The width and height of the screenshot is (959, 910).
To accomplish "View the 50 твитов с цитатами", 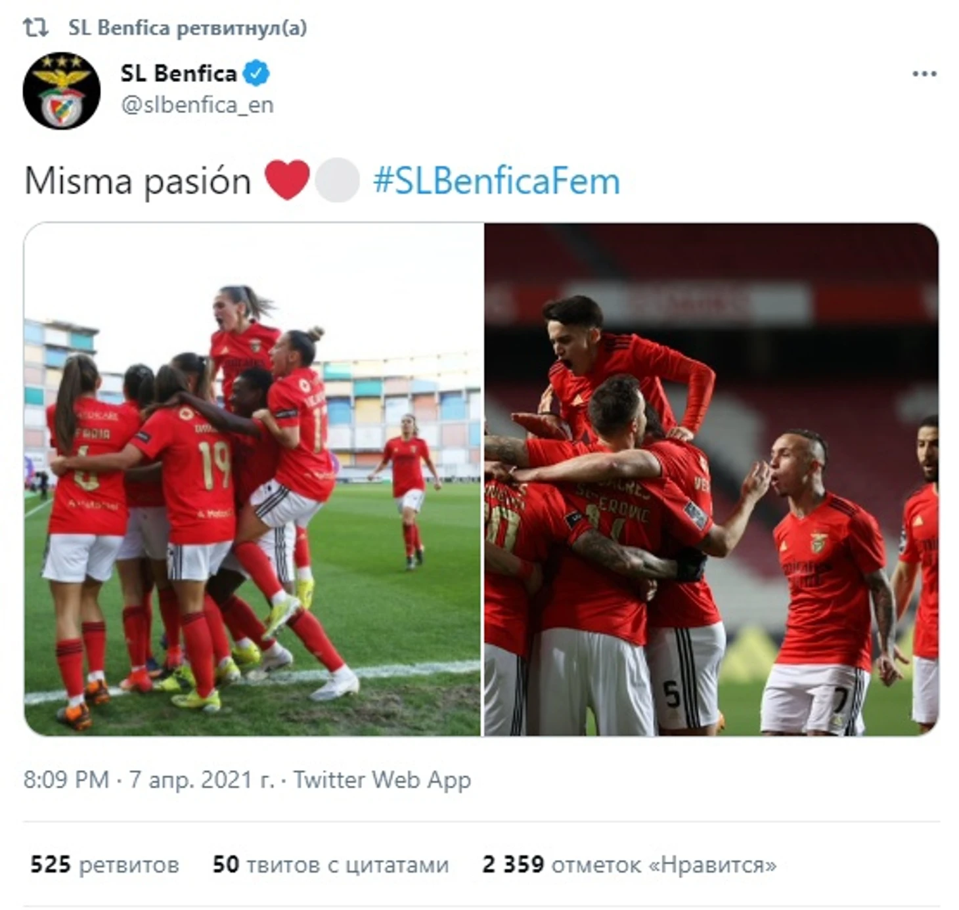I will coord(331,865).
